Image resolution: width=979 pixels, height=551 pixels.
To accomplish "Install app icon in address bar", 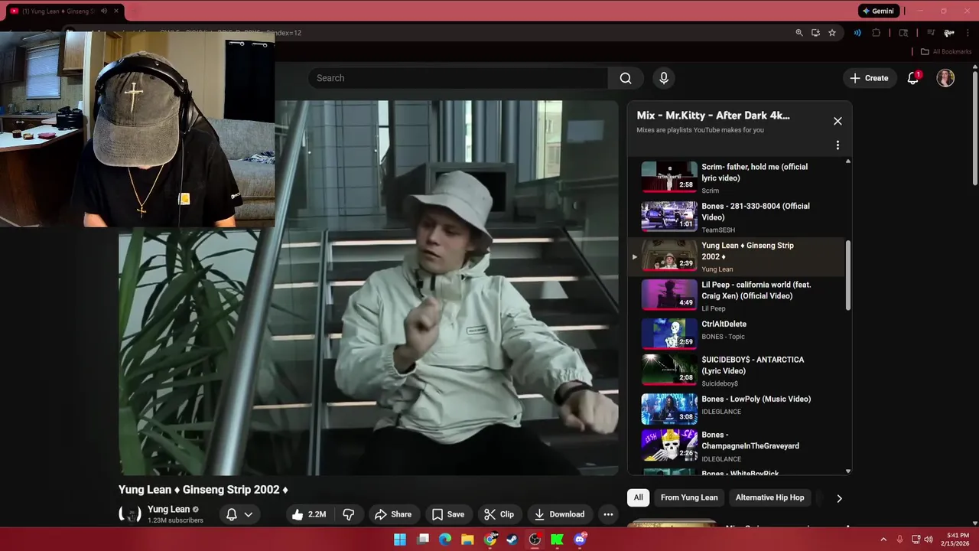I will [815, 33].
